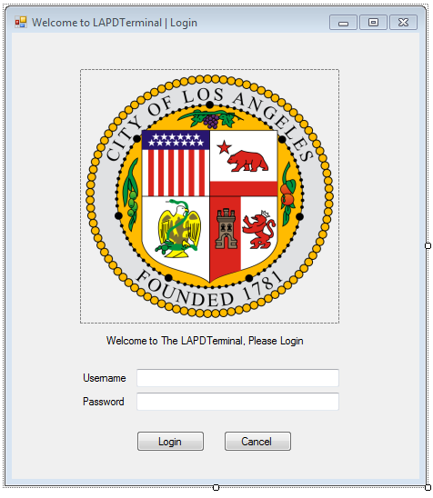Focus the Password text field
The image size is (433, 498).
point(237,402)
